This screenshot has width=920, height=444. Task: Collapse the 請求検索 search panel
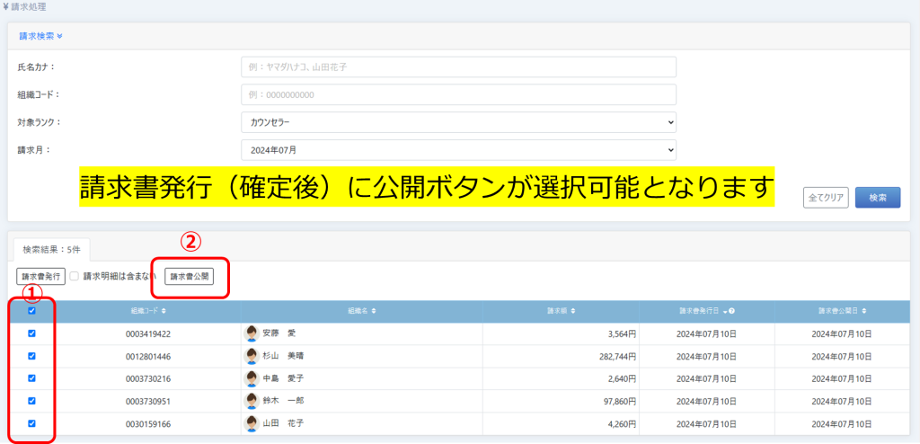coord(40,37)
